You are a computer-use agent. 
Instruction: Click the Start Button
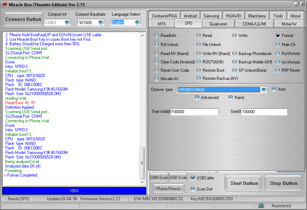(x=244, y=183)
